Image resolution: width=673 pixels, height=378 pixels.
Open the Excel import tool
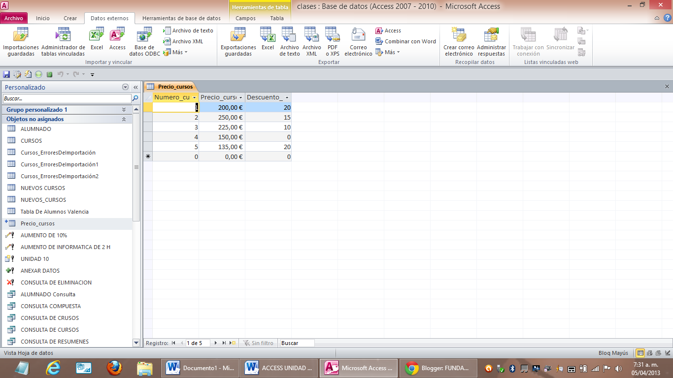97,39
